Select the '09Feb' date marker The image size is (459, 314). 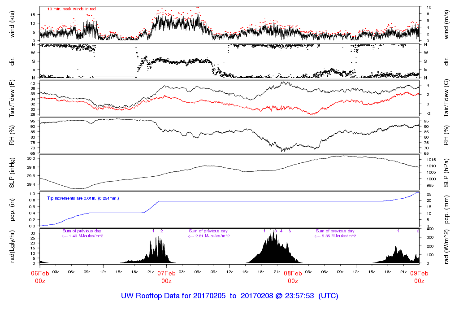pyautogui.click(x=419, y=274)
